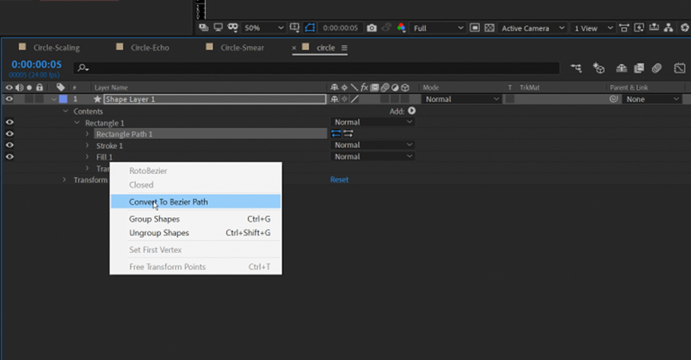Screen dimensions: 691x360
Task: Open the Full resolution dropdown
Action: click(x=438, y=28)
